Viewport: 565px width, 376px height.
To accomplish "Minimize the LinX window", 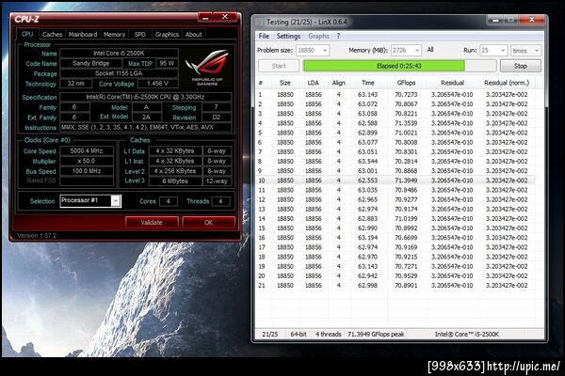I will click(495, 20).
